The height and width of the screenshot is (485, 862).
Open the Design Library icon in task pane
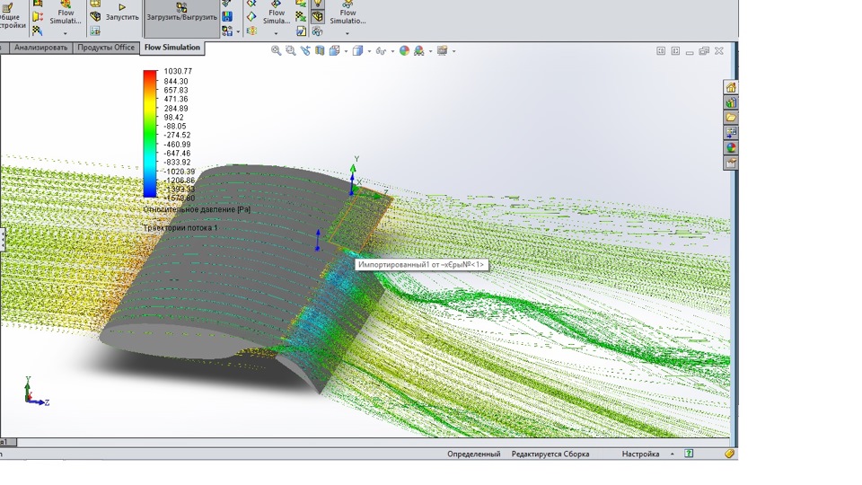coord(731,102)
